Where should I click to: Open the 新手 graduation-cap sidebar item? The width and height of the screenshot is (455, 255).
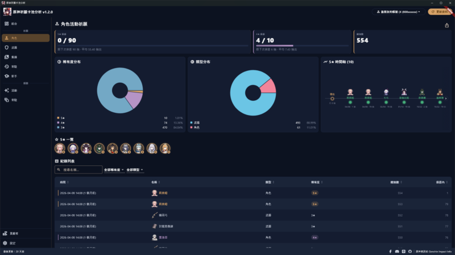pyautogui.click(x=26, y=76)
